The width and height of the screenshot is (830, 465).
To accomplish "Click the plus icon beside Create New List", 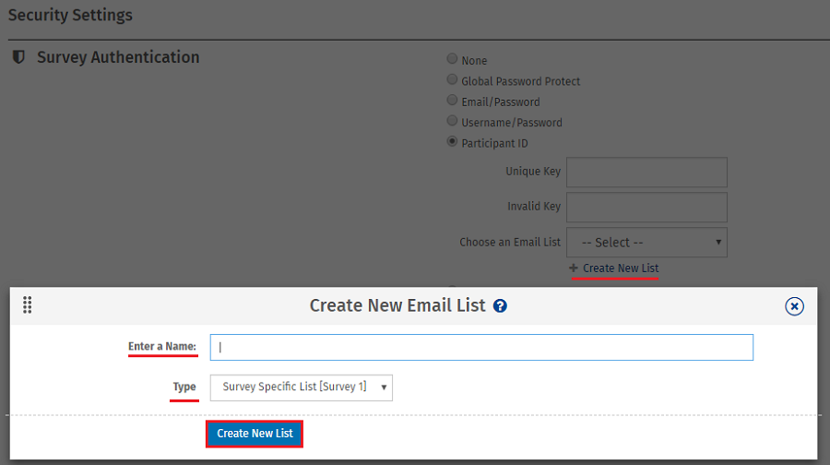I will pyautogui.click(x=574, y=268).
